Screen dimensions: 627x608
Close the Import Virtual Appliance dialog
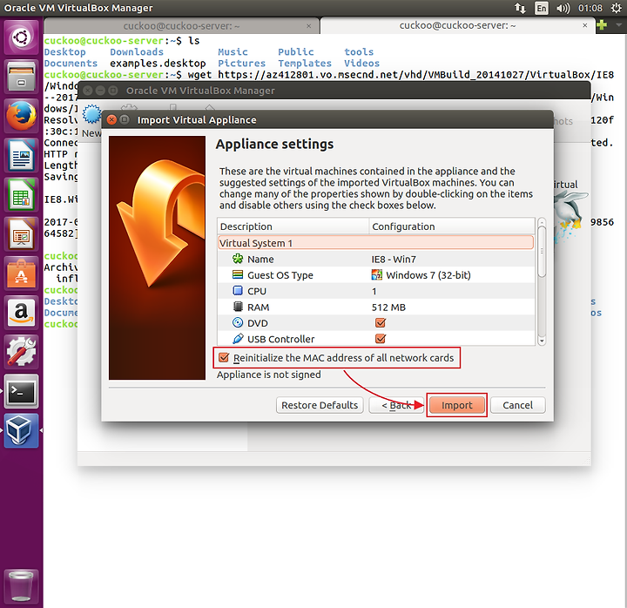point(112,119)
